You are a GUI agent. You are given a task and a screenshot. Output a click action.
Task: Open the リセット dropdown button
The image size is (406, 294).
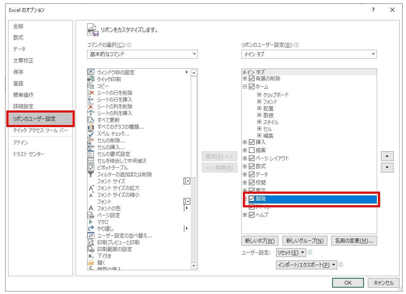[291, 252]
